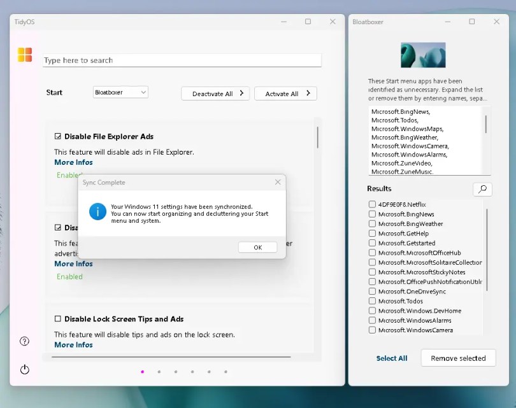Check Disable Lock Screen Tips and Ads
This screenshot has width=516, height=408.
pyautogui.click(x=57, y=319)
